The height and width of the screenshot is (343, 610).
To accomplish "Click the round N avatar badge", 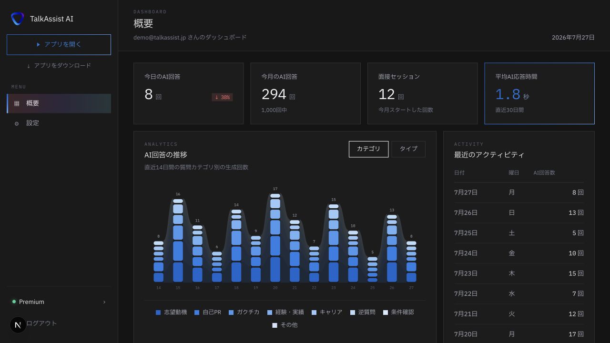I will click(x=18, y=325).
